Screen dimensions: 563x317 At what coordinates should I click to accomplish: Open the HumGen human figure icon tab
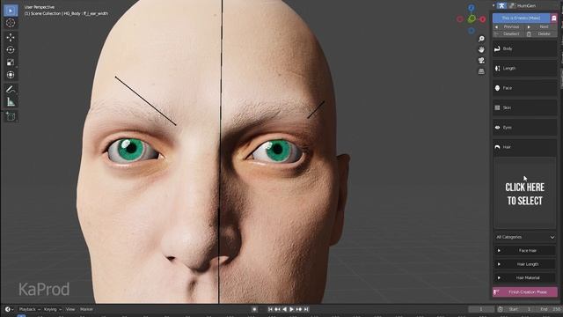(x=501, y=6)
